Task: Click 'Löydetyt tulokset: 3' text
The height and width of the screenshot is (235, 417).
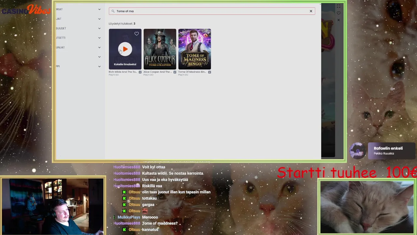Action: pyautogui.click(x=122, y=23)
